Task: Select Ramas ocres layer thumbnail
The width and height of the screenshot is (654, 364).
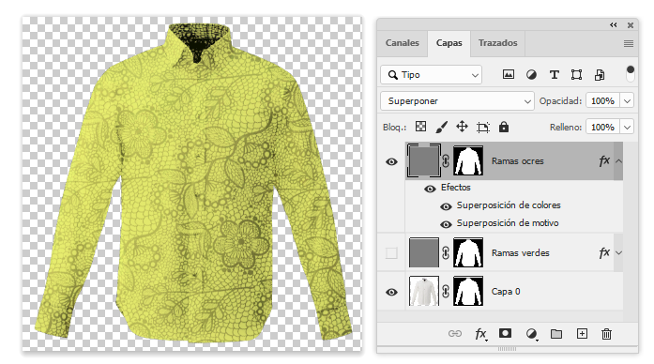Action: 424,161
